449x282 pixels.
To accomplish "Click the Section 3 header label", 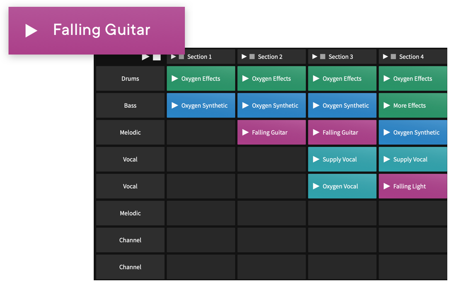I will 341,57.
